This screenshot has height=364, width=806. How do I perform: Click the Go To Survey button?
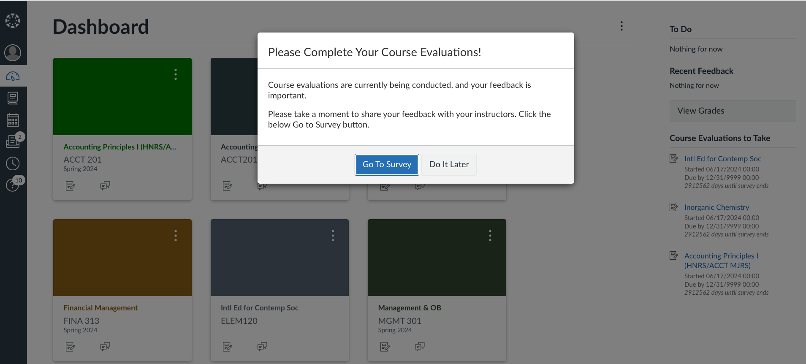(387, 165)
